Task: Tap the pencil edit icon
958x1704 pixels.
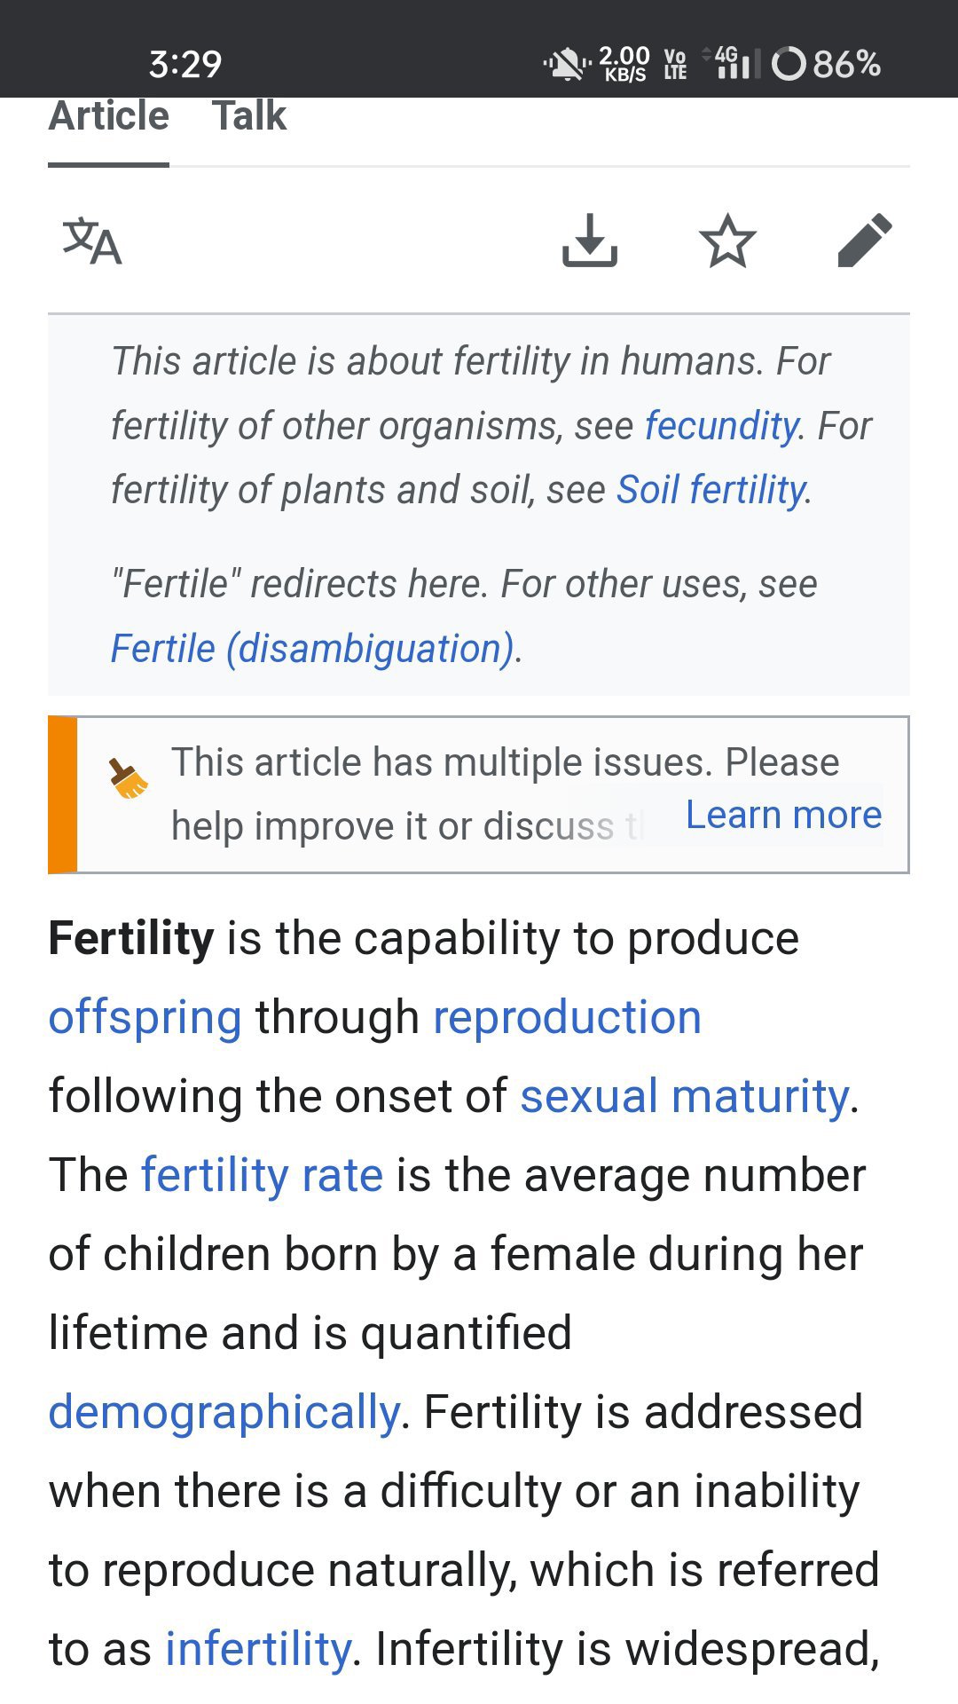Action: (864, 241)
